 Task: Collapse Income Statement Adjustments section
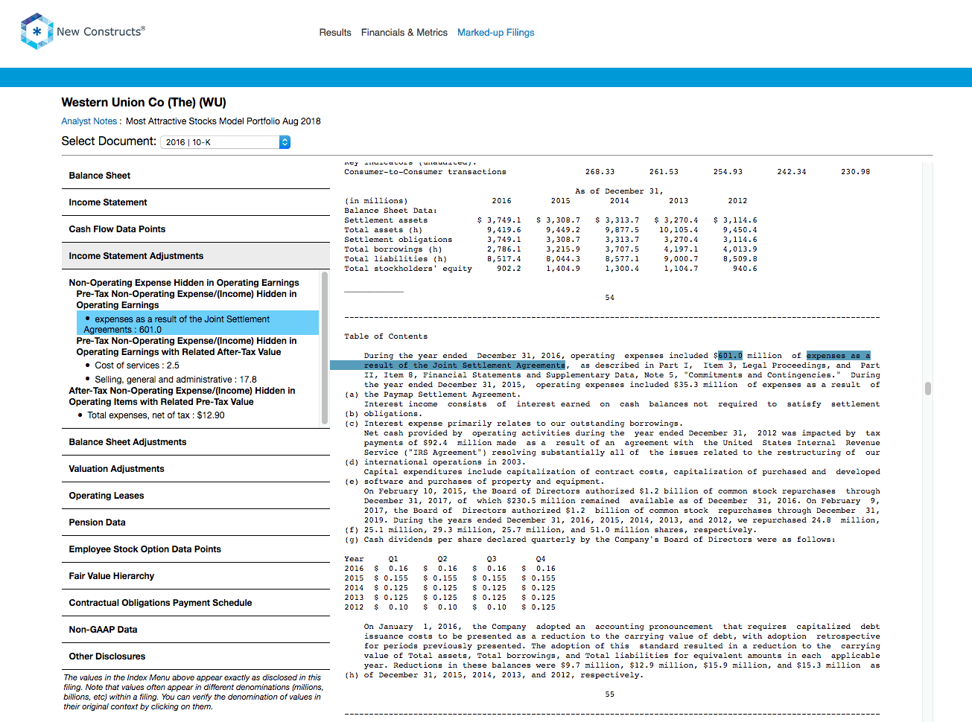click(196, 256)
